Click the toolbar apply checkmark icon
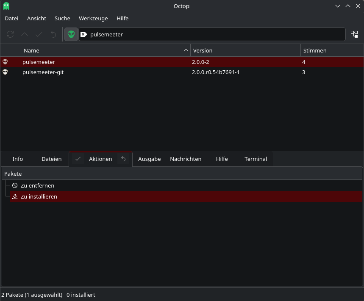 point(39,34)
